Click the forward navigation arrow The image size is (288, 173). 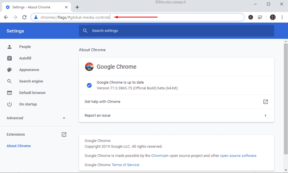coord(15,17)
